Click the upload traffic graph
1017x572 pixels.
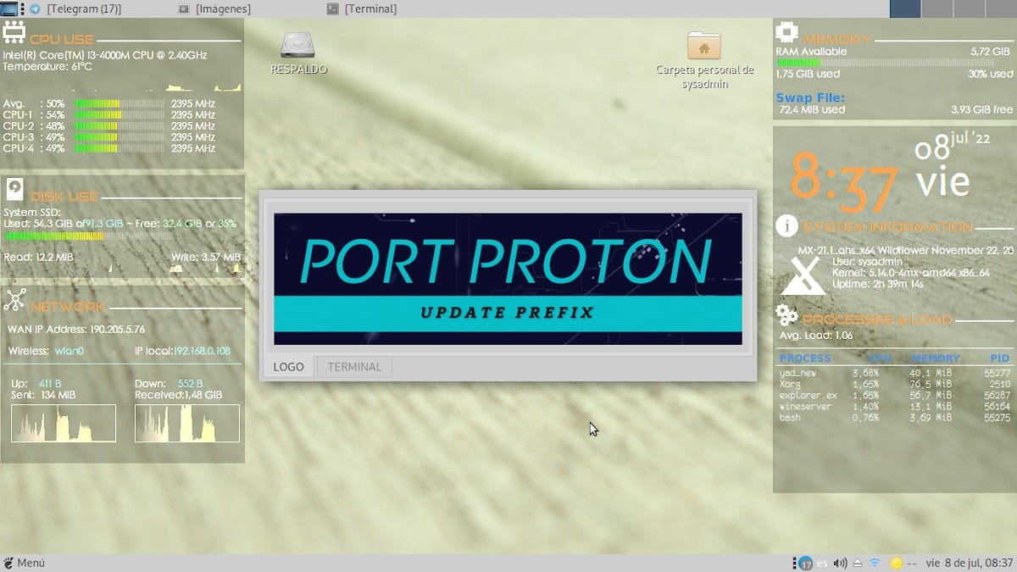click(x=64, y=423)
